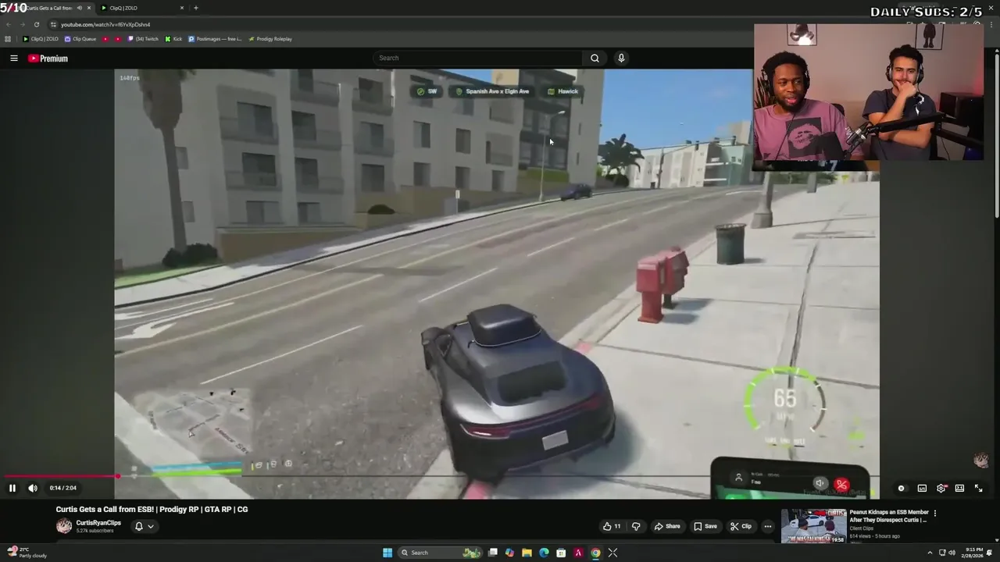Pause the YouTube video
Image resolution: width=1000 pixels, height=562 pixels.
(x=12, y=488)
